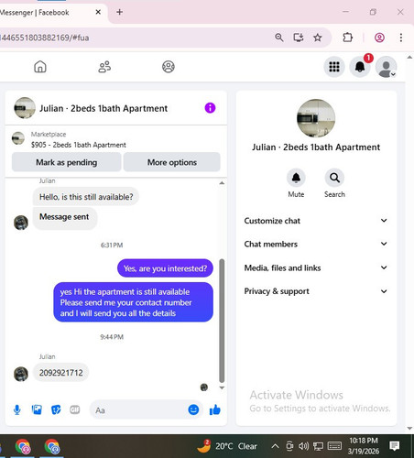The height and width of the screenshot is (458, 414).
Task: Open second Chrome taskbar icon
Action: coord(52,446)
